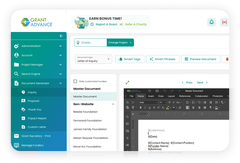240x163 pixels.
Task: Switch to the Layout tab
Action: 171,96
